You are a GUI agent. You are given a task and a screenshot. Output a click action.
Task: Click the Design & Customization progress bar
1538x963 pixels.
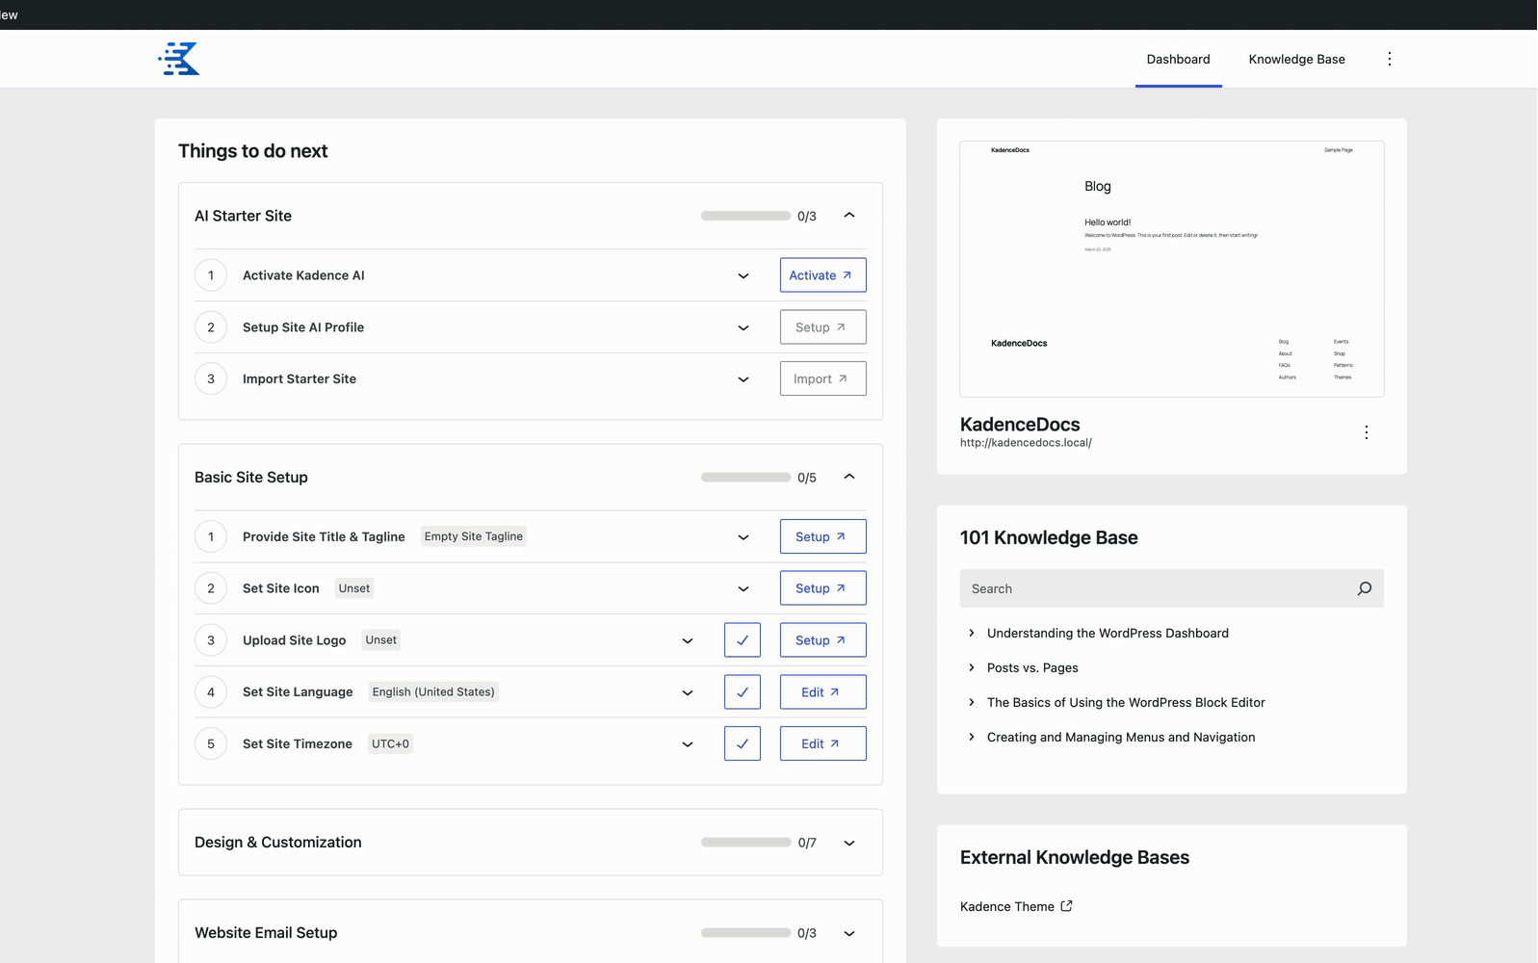click(x=746, y=843)
